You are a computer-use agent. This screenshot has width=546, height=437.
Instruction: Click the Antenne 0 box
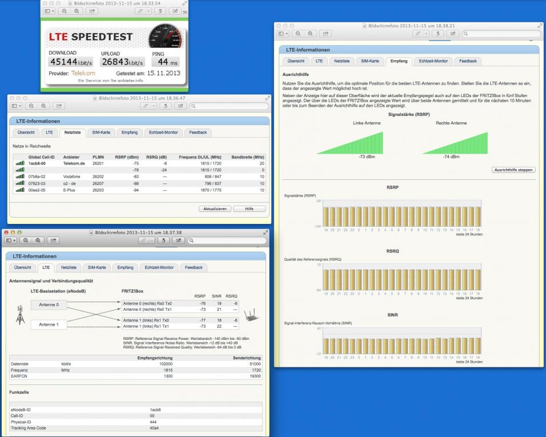(49, 304)
